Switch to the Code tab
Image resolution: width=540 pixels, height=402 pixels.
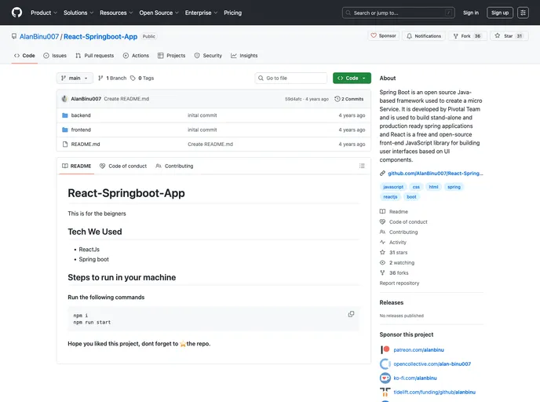[x=24, y=56]
